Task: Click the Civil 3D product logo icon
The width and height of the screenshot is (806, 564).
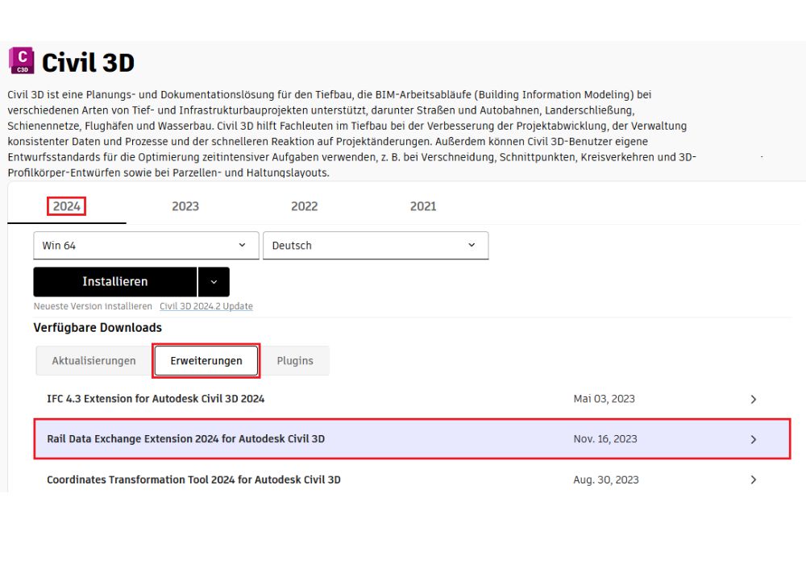Action: (x=22, y=60)
